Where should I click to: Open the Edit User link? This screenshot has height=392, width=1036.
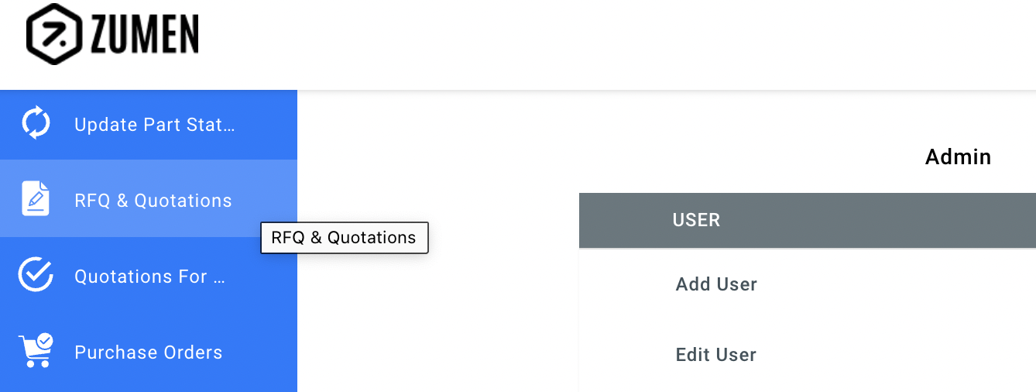click(x=716, y=355)
